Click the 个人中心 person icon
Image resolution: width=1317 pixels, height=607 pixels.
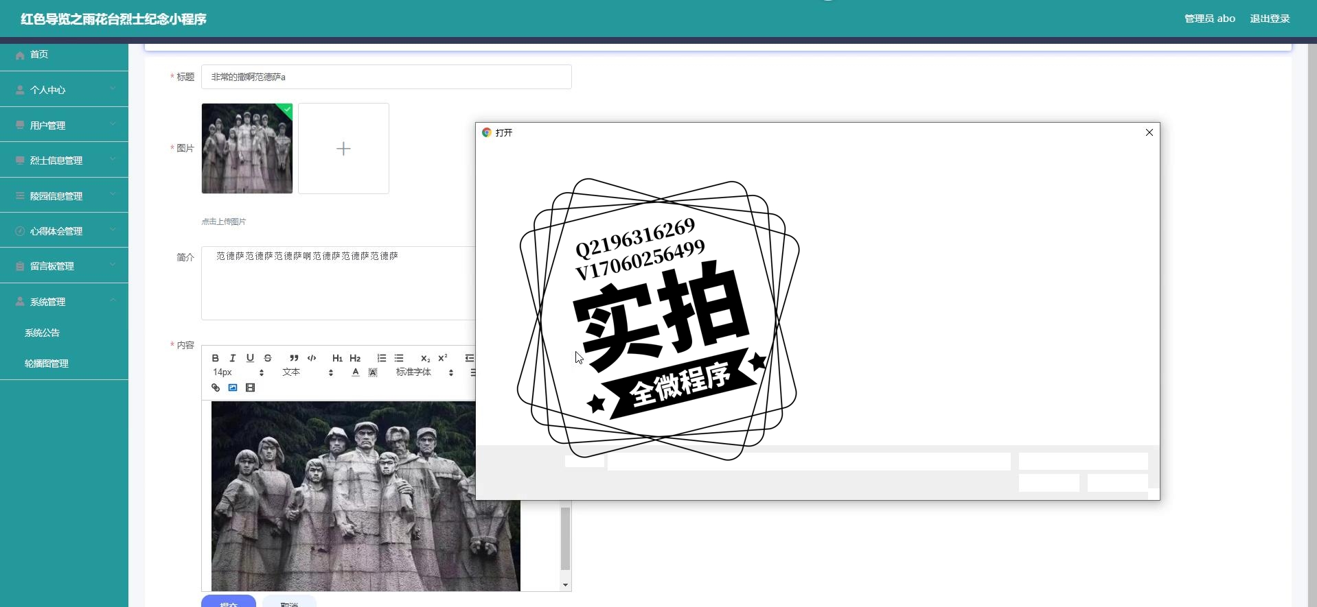pyautogui.click(x=20, y=90)
